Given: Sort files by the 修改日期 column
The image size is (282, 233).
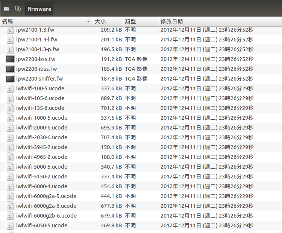Looking at the screenshot, I should click(220, 21).
